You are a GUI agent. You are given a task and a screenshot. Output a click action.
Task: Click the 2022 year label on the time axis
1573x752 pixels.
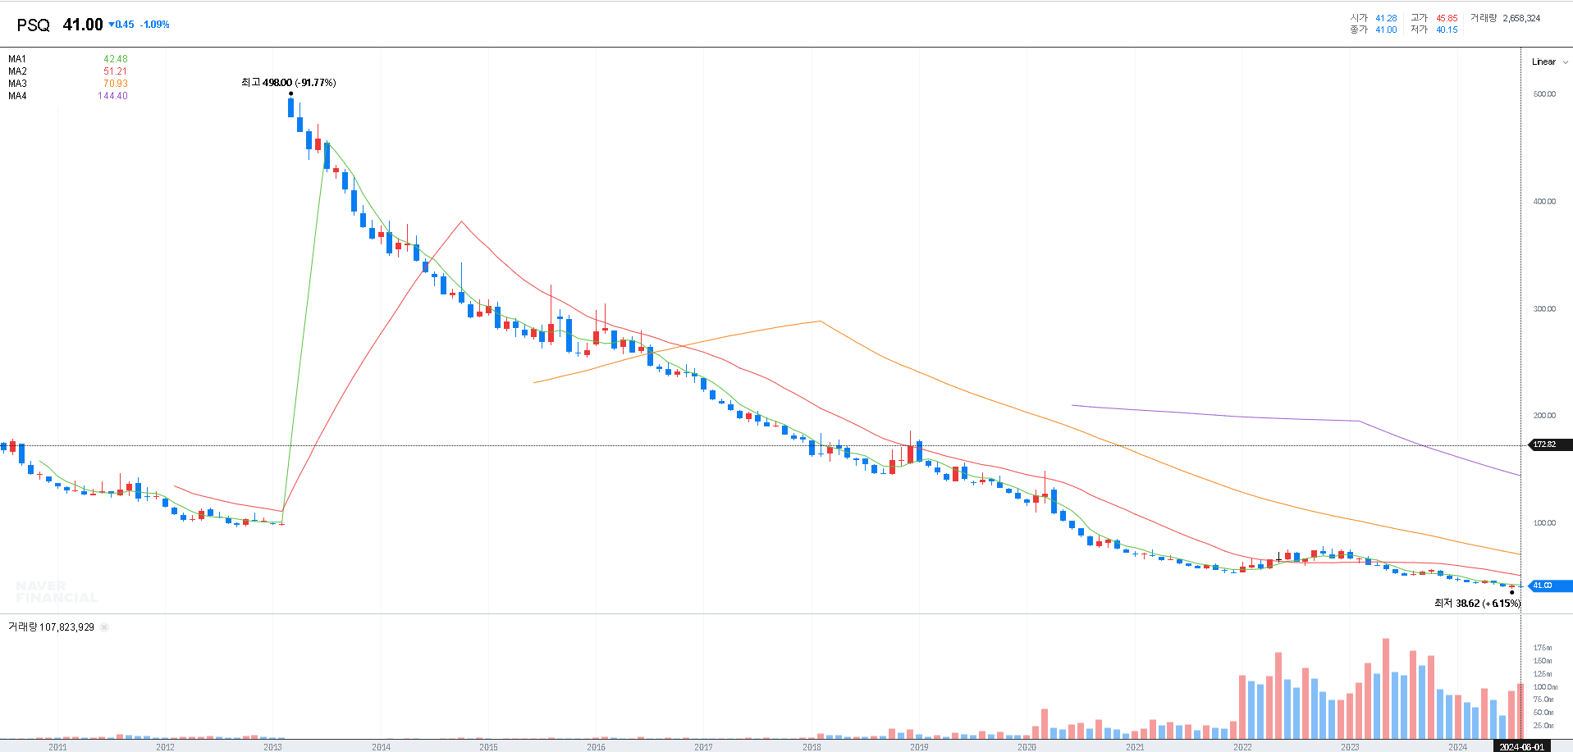[x=1242, y=747]
